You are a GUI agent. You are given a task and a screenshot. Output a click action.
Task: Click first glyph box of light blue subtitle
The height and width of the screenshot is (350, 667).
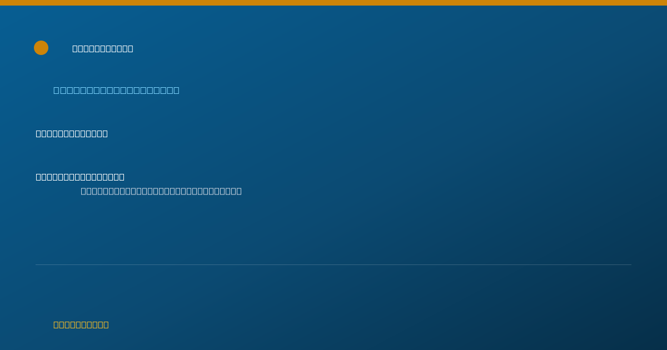[57, 90]
